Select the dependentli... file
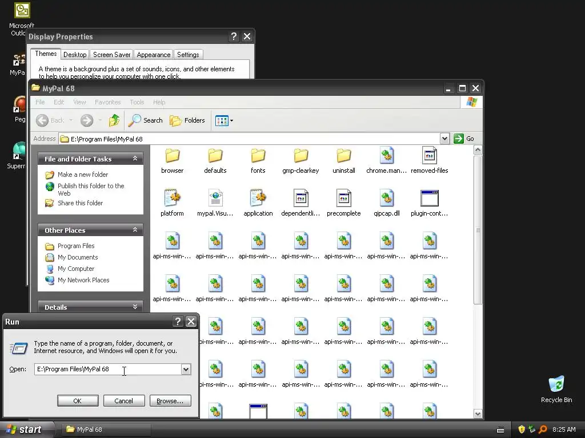585x438 pixels. click(x=300, y=203)
